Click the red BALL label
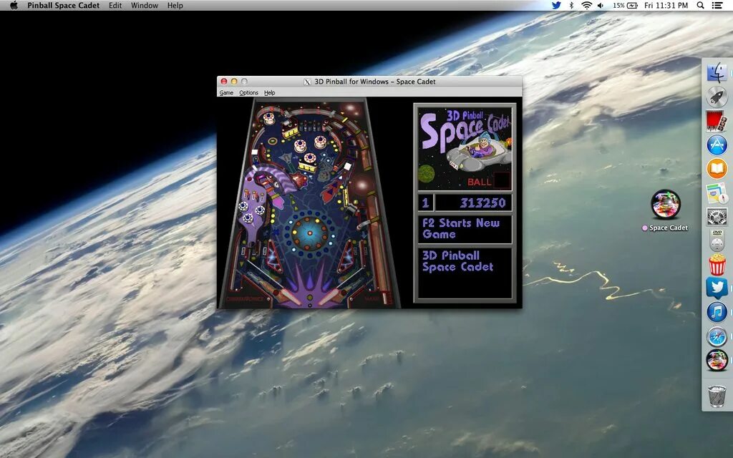This screenshot has width=733, height=458. (x=480, y=182)
